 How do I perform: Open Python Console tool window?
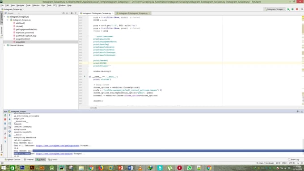pos(13,159)
